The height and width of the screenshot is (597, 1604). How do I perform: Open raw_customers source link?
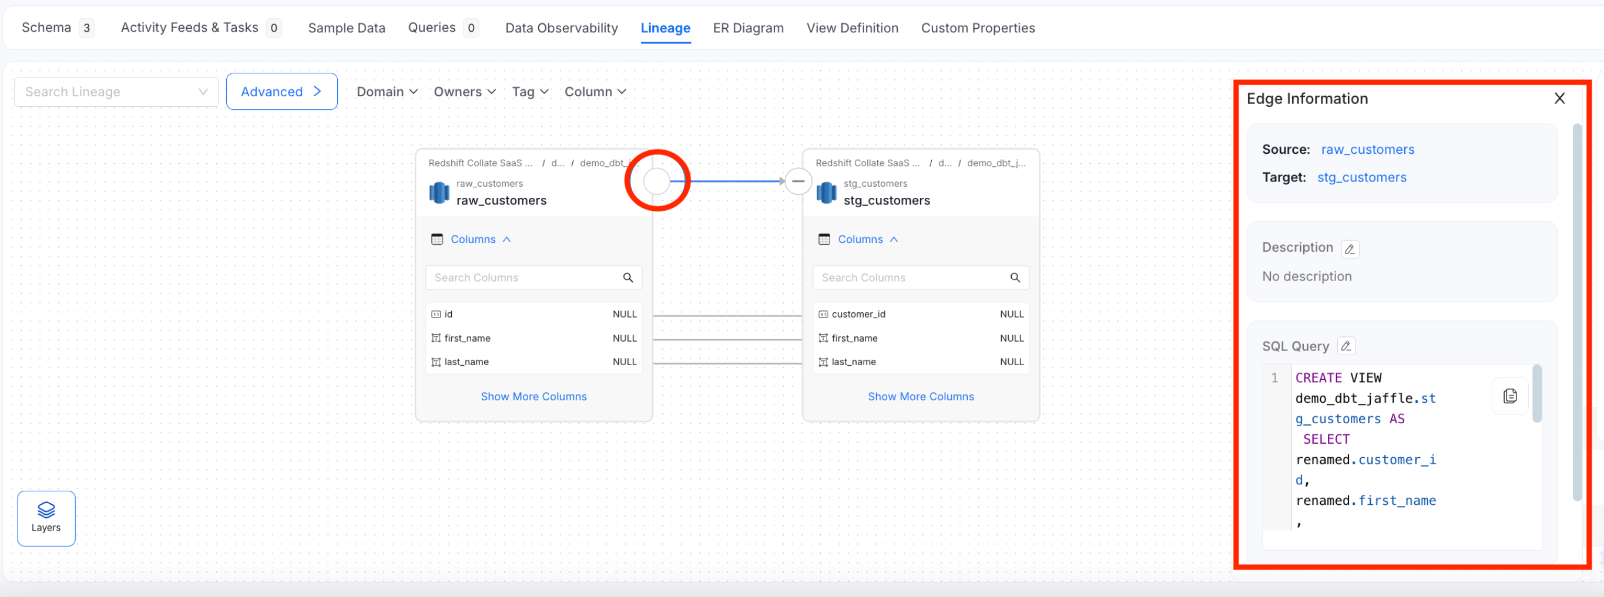click(x=1367, y=150)
